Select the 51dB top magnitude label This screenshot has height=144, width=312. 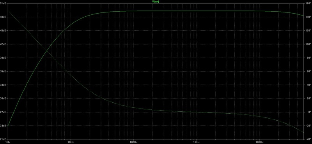(4, 4)
